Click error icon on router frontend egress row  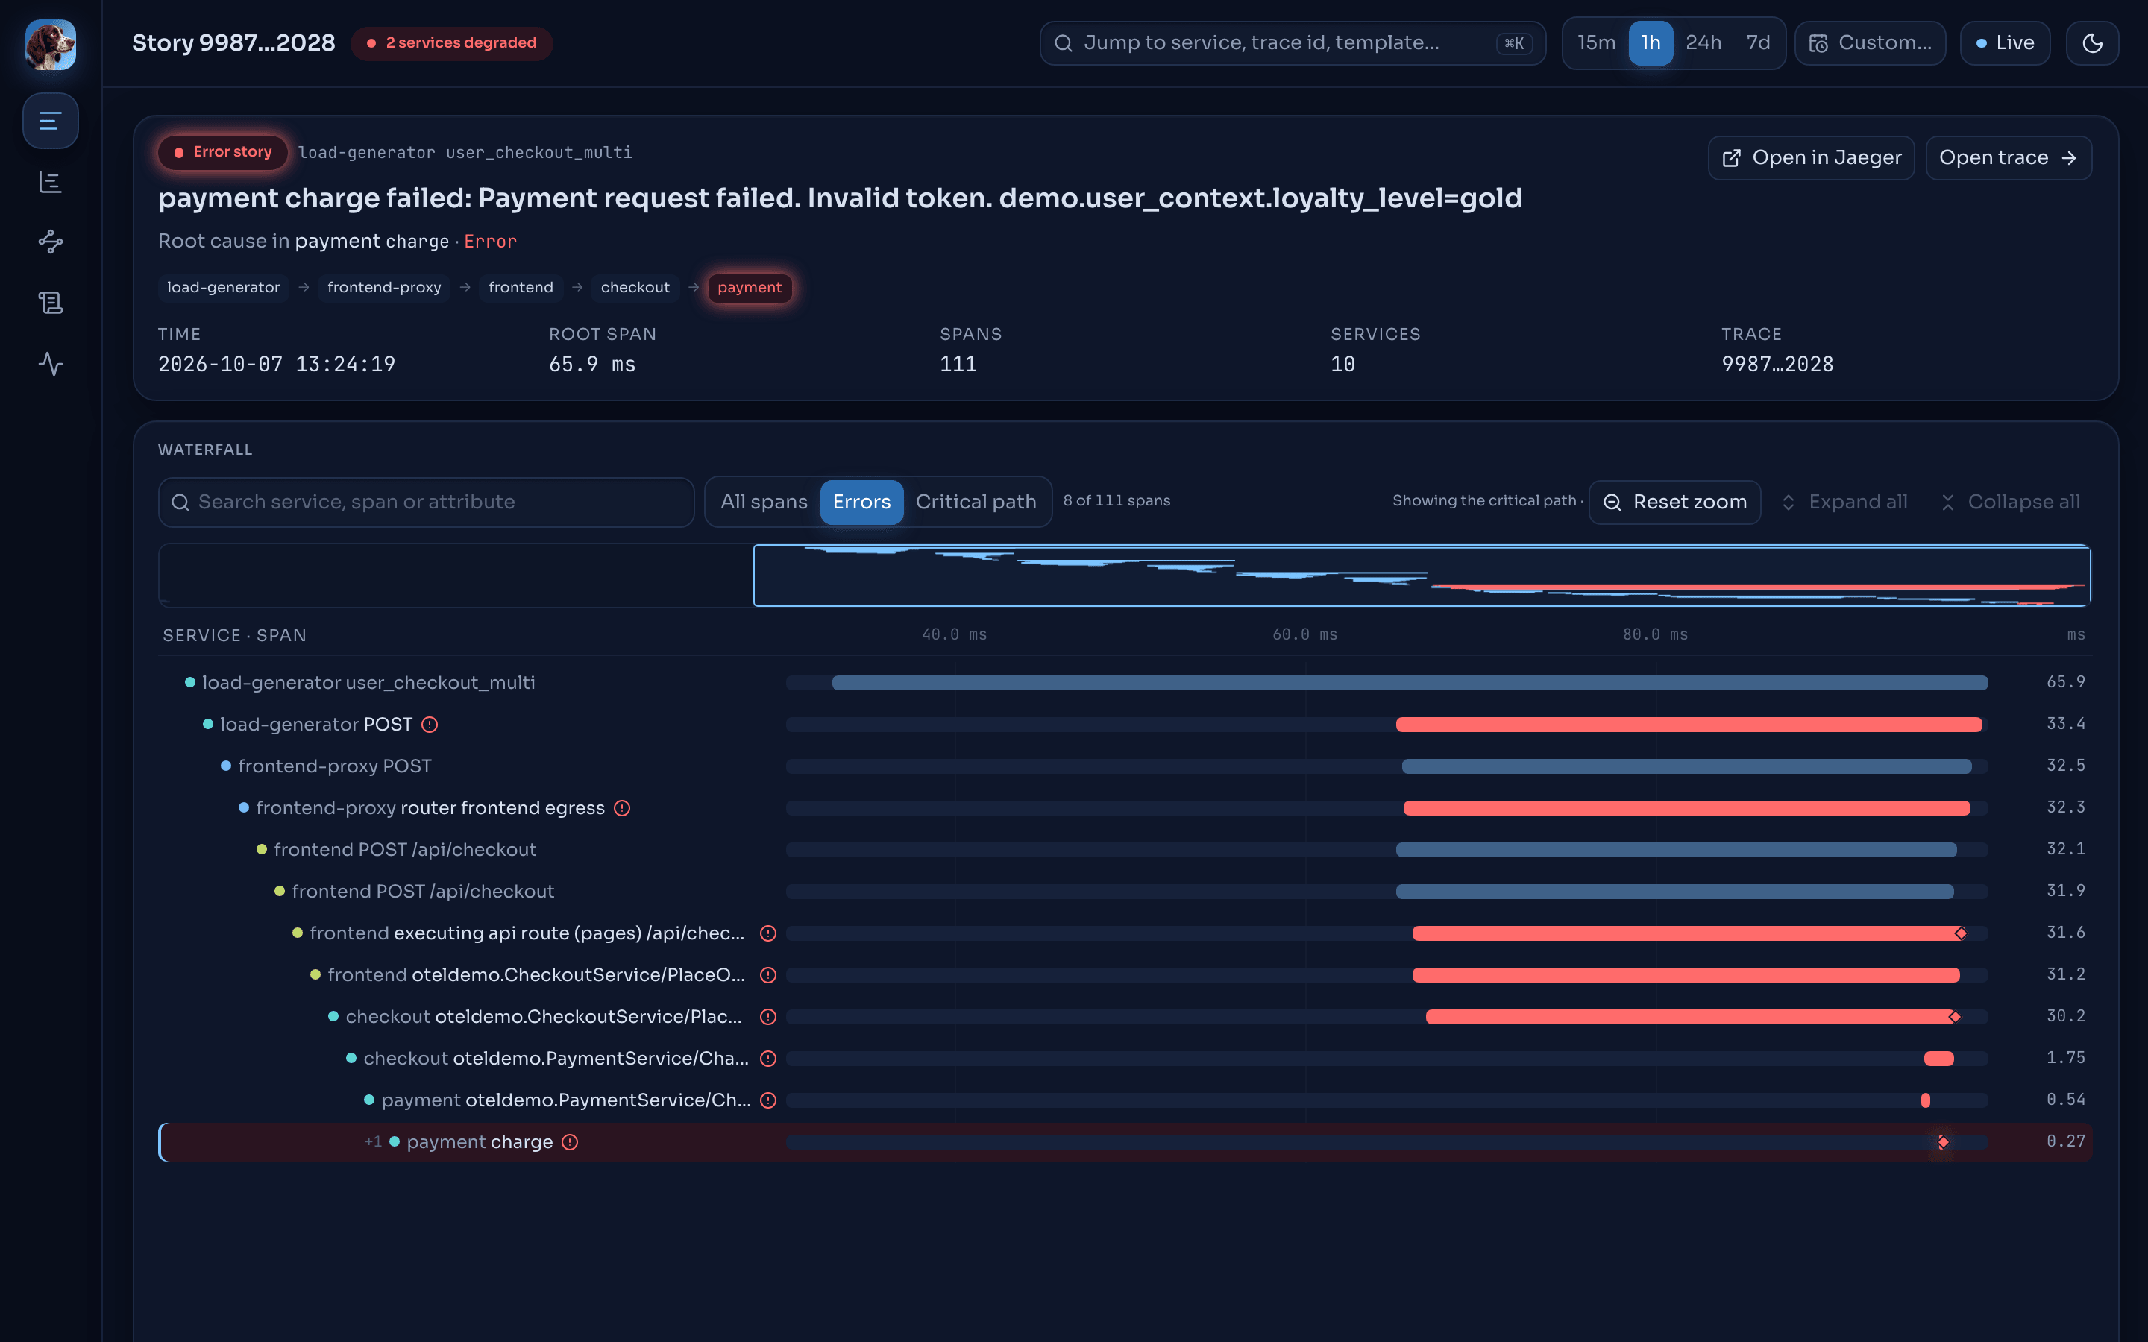click(622, 809)
